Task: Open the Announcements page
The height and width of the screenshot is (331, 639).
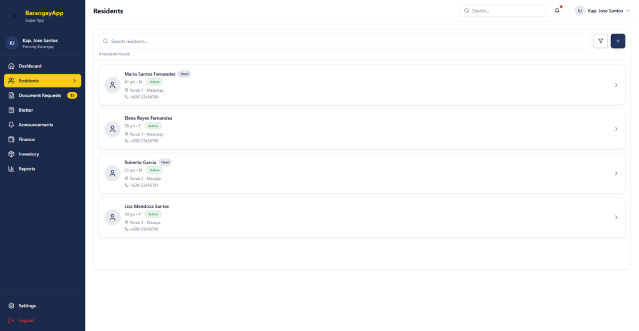Action: point(36,125)
